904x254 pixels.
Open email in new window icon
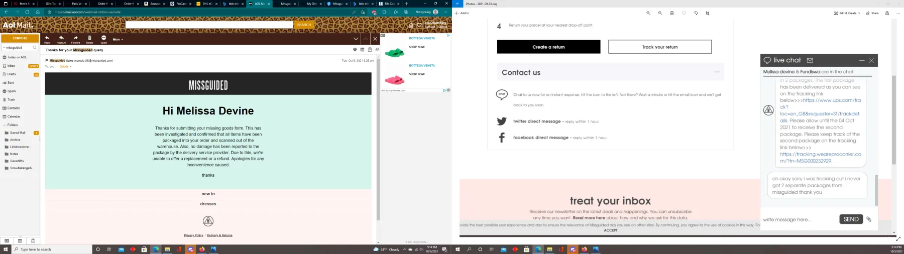tap(377, 50)
